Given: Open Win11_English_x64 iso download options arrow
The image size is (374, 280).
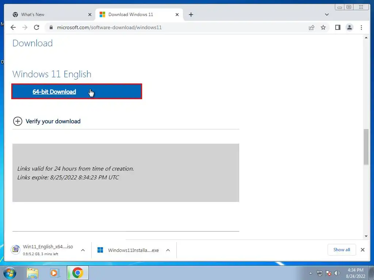Looking at the screenshot, I should 83,250.
